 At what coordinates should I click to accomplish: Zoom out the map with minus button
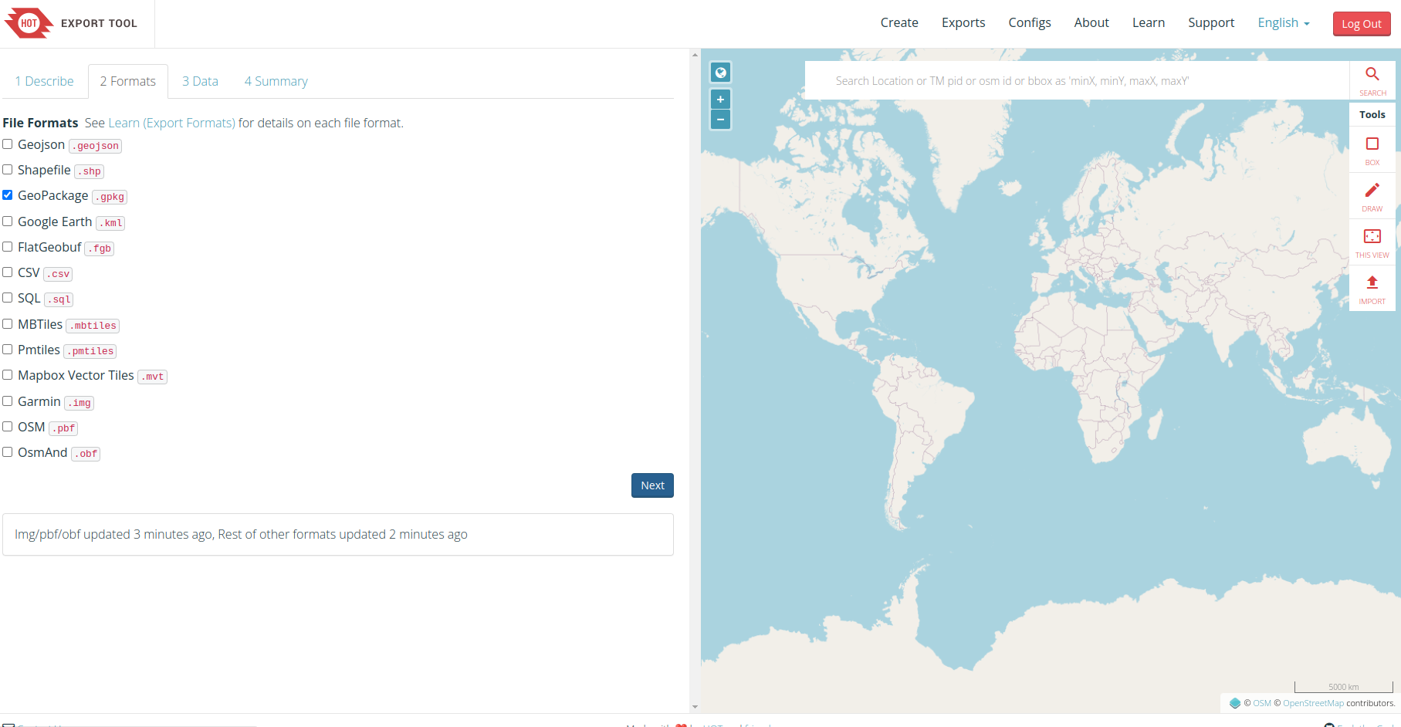(x=720, y=120)
